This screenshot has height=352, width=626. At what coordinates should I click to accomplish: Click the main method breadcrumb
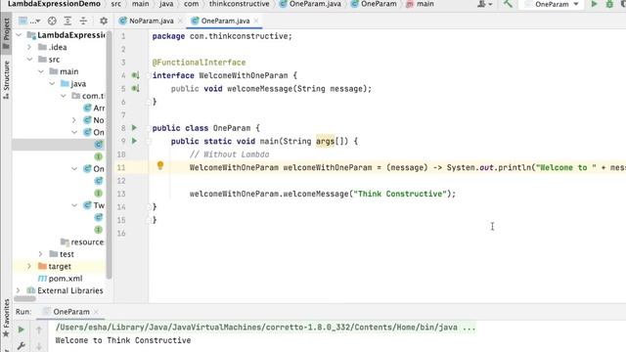pyautogui.click(x=420, y=4)
